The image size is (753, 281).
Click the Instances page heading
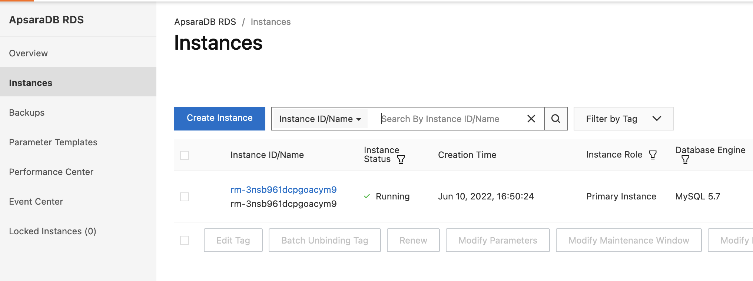[x=218, y=43]
